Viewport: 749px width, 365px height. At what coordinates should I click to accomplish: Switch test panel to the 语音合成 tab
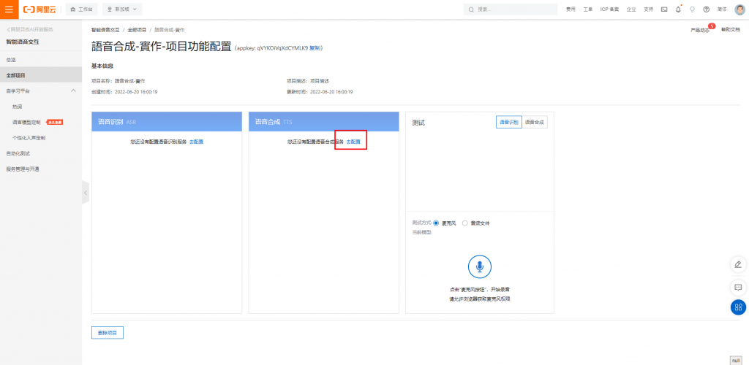click(535, 123)
